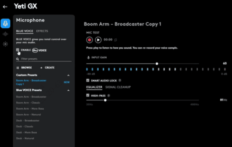The height and width of the screenshot is (147, 232).
Task: Open help tooltip for Smart Audio Lock
Action: pyautogui.click(x=120, y=80)
